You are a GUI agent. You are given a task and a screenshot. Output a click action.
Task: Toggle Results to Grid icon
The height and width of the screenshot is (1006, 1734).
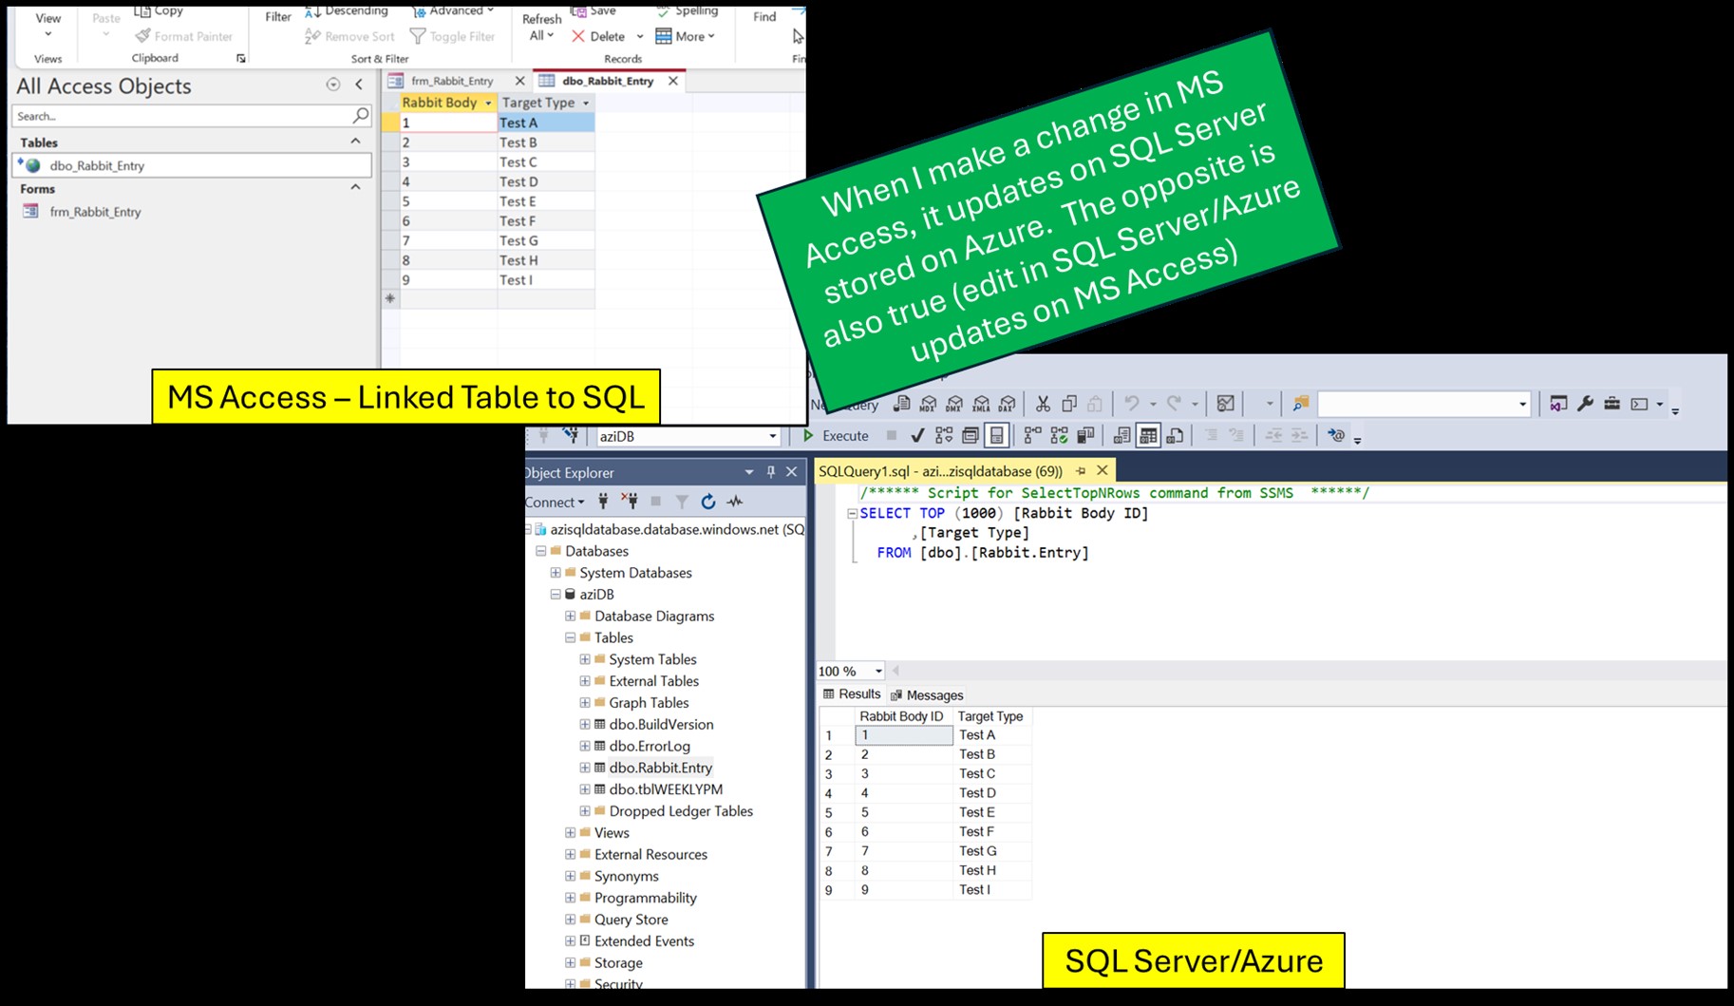[1148, 436]
